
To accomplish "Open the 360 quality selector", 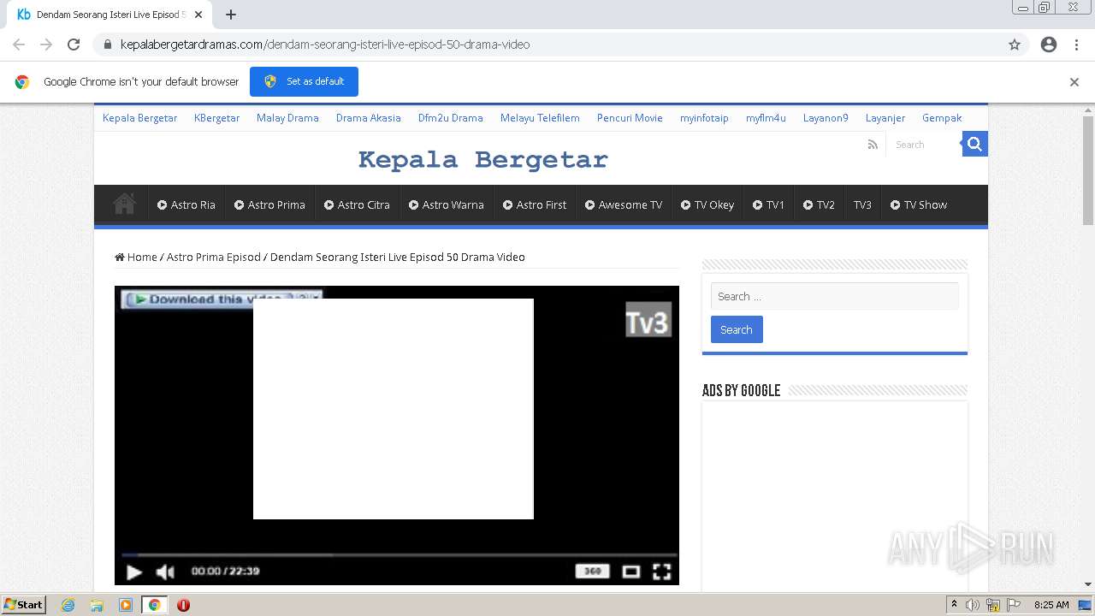I will coord(592,571).
